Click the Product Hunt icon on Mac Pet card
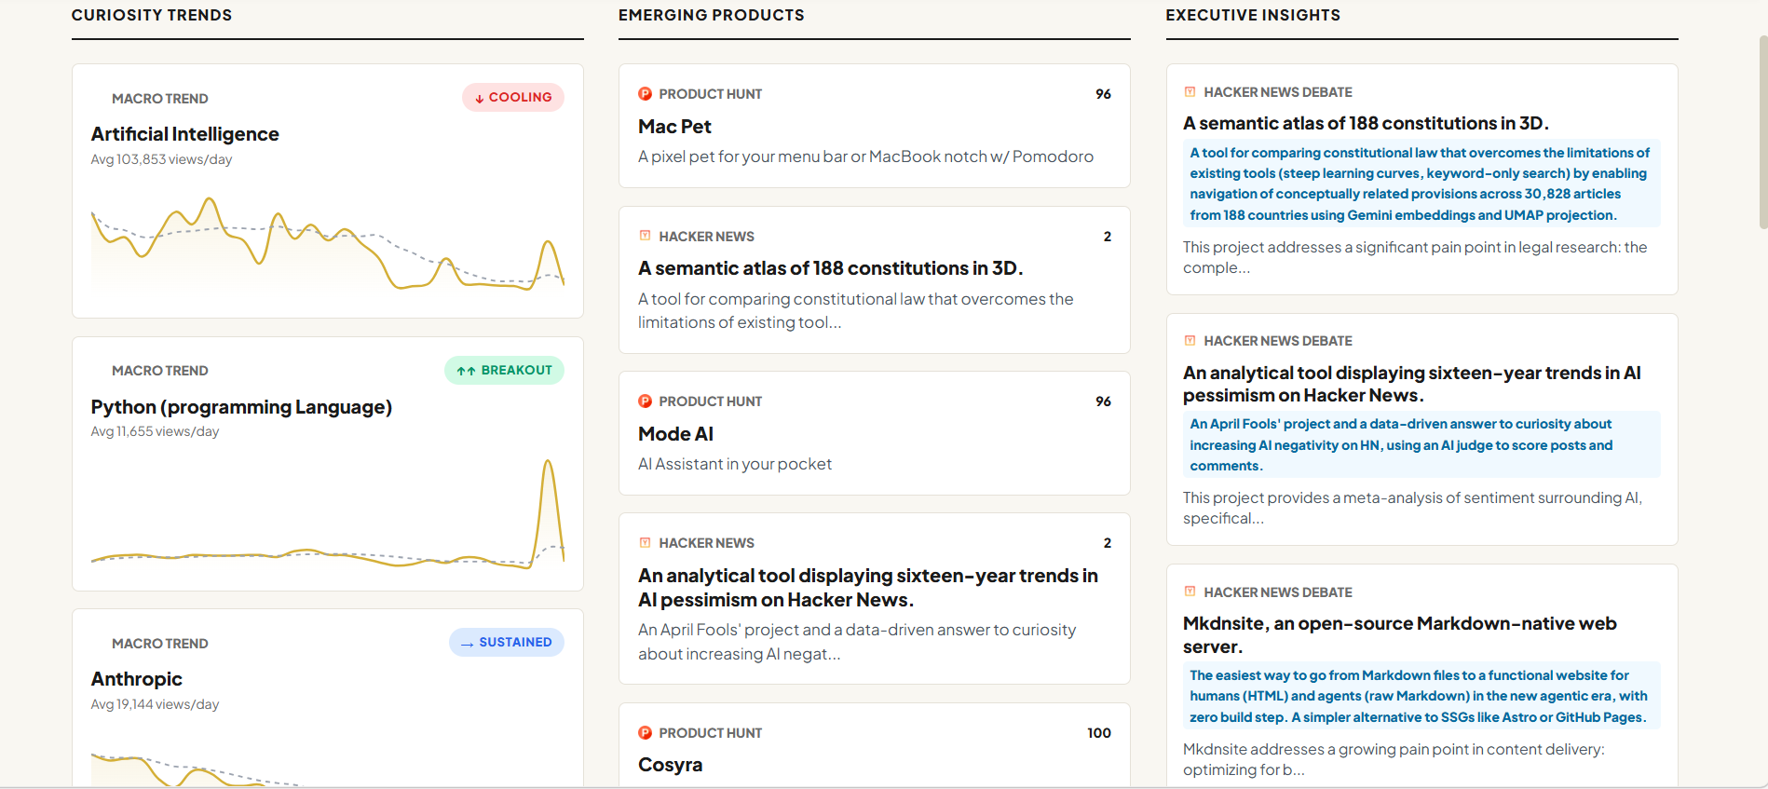The height and width of the screenshot is (789, 1768). pyautogui.click(x=645, y=94)
